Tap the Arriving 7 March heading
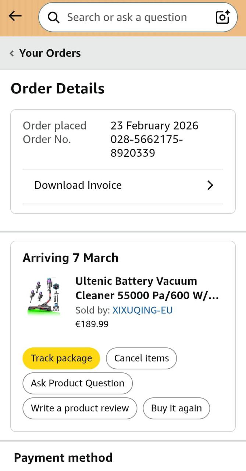 (71, 258)
